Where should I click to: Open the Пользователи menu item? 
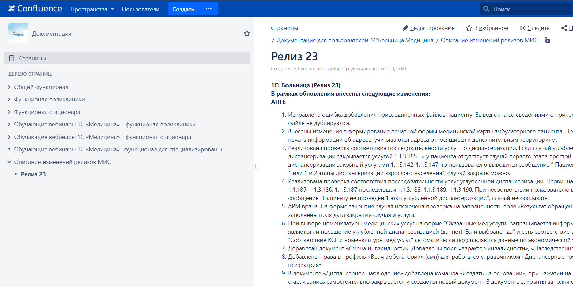click(140, 9)
